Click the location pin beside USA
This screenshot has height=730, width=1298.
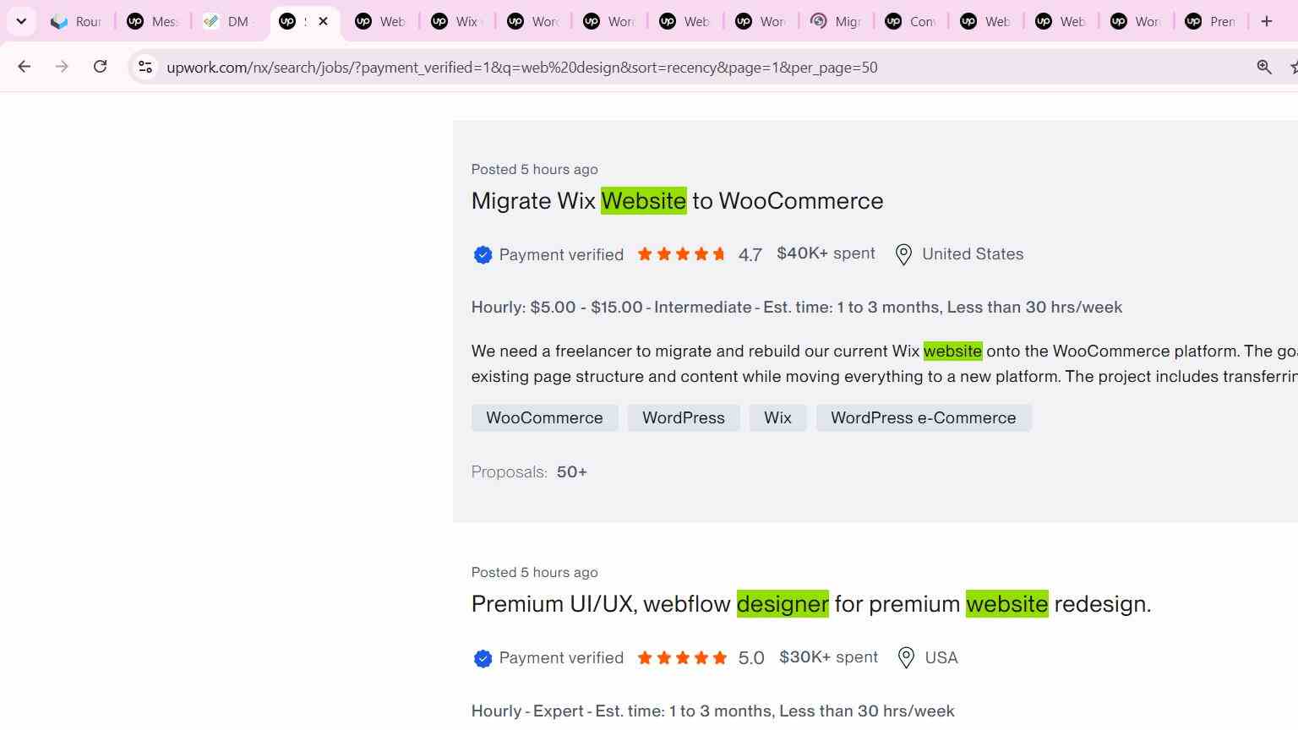906,657
